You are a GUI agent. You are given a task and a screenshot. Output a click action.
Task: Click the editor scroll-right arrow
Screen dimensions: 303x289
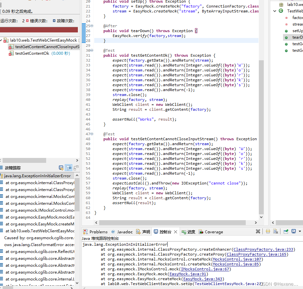pyautogui.click(x=256, y=222)
